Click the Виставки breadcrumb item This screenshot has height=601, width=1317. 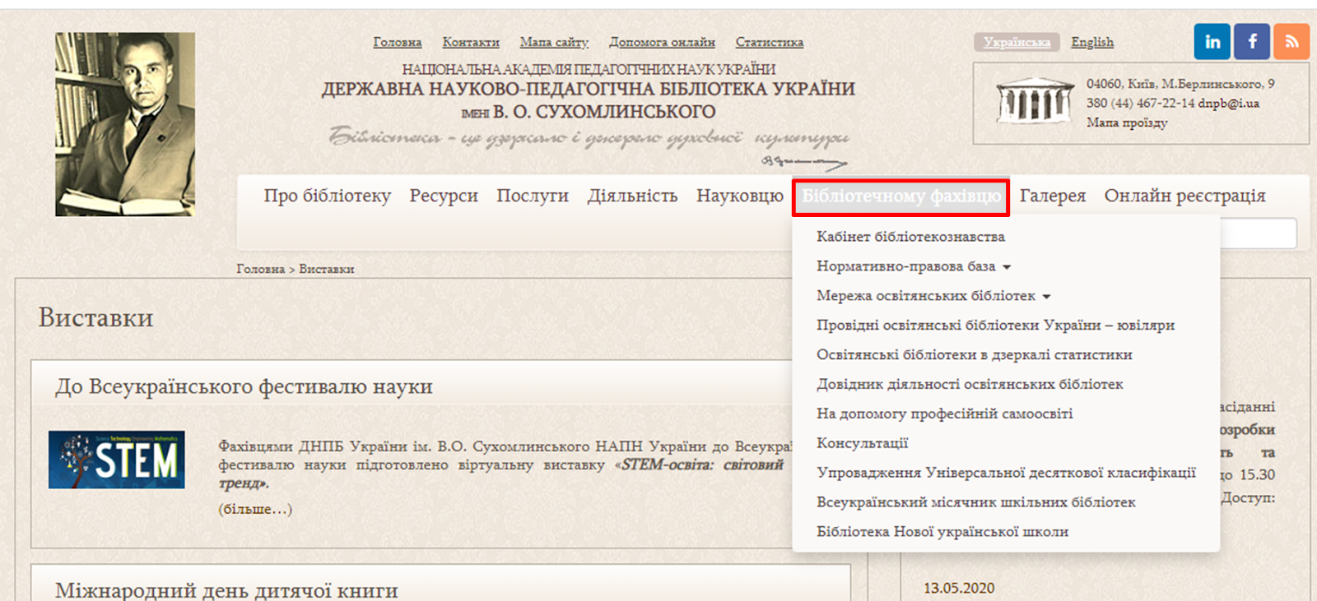click(x=326, y=269)
